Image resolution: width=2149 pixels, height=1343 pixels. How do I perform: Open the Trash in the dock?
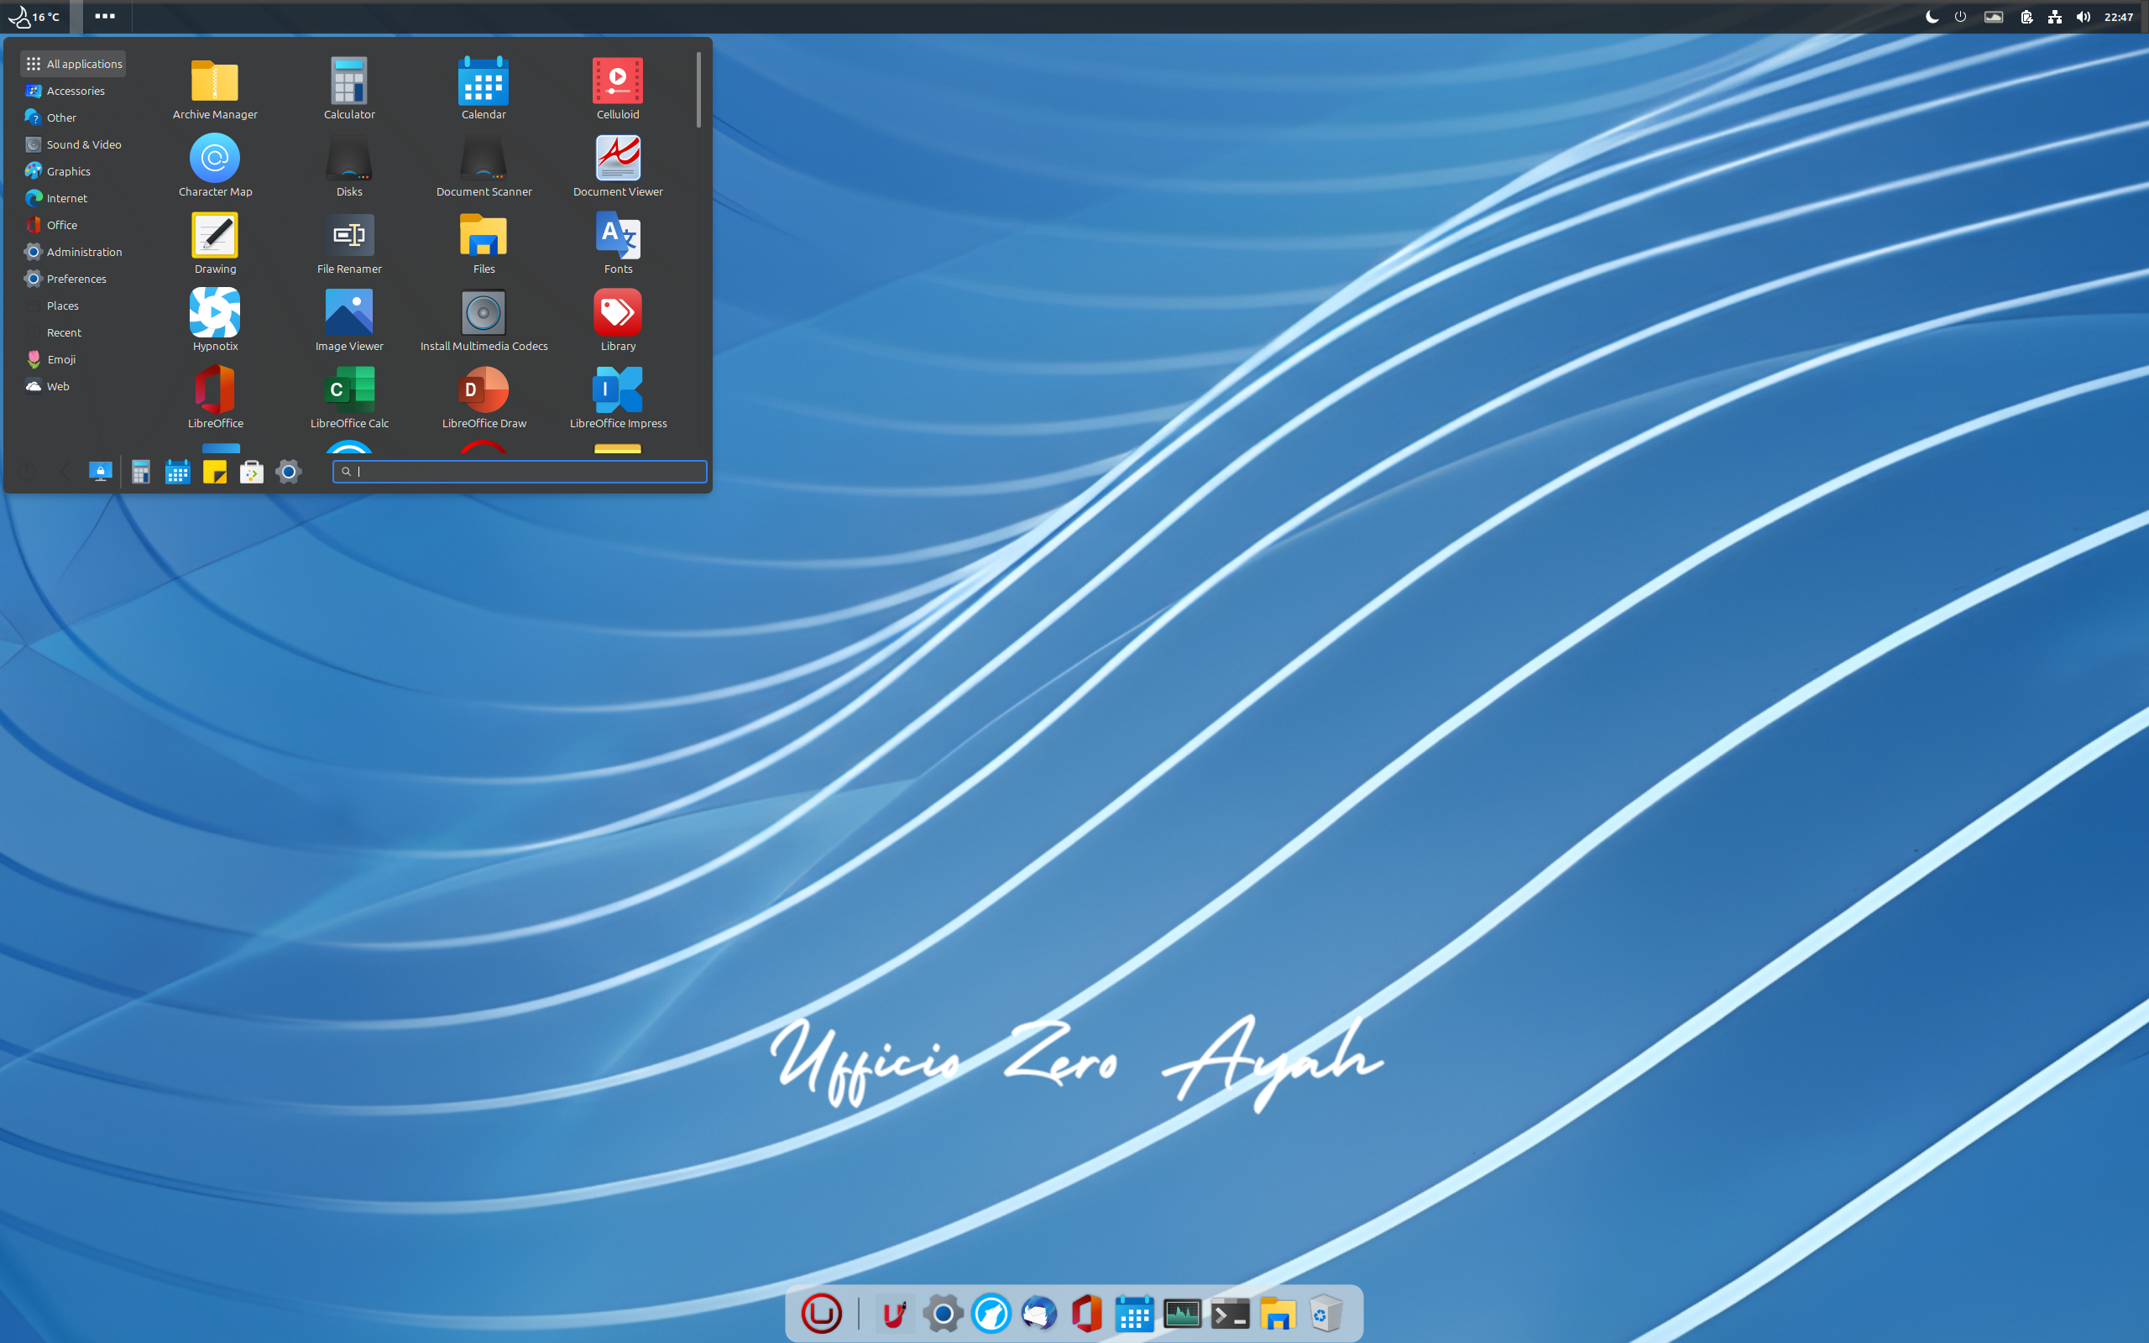click(x=1325, y=1314)
